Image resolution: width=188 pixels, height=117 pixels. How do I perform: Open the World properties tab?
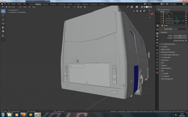tap(157, 46)
